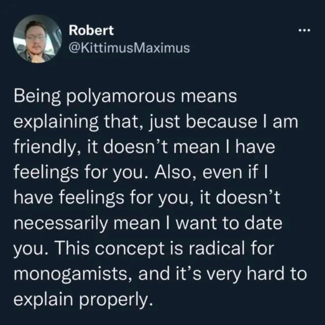Click the words 'very hard to'
The width and height of the screenshot is (325, 325).
pos(256,274)
